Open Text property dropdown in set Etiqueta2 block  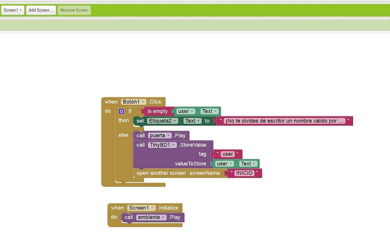[193, 121]
